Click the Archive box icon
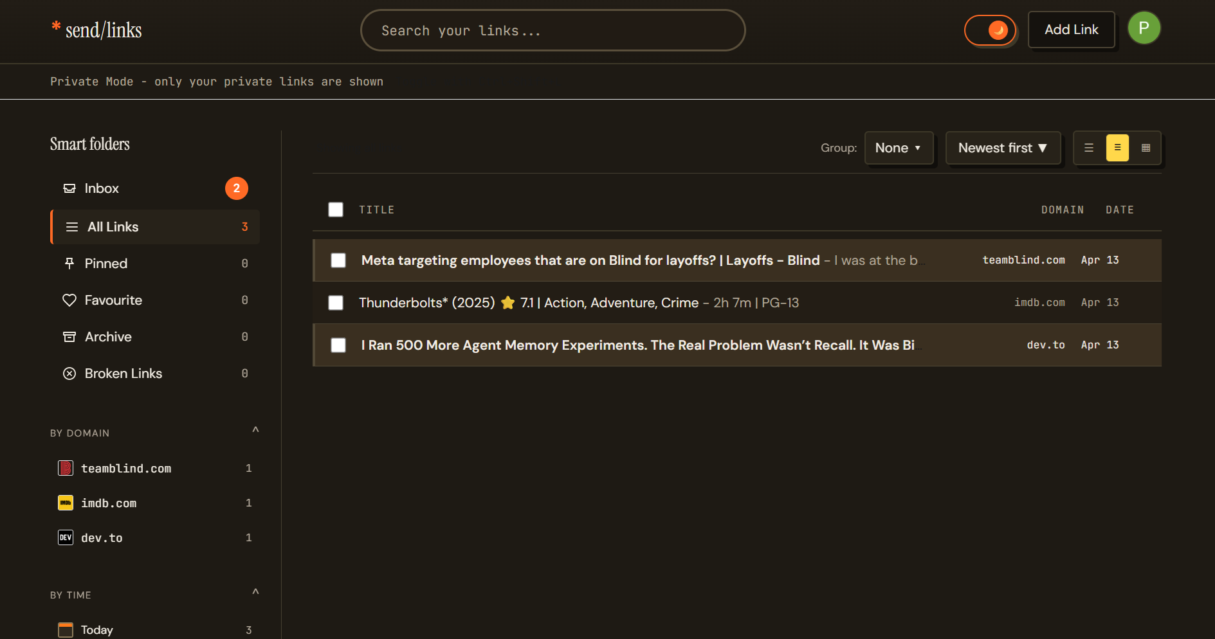Viewport: 1215px width, 639px height. (x=69, y=337)
